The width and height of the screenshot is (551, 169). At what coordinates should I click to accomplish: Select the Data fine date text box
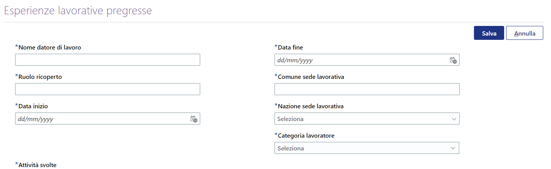(367, 60)
